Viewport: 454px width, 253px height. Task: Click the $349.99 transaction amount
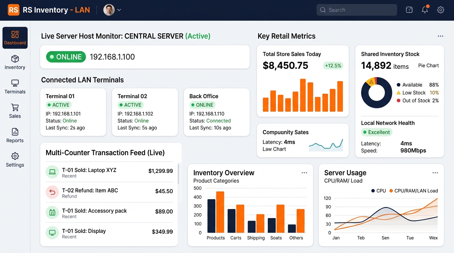click(162, 232)
